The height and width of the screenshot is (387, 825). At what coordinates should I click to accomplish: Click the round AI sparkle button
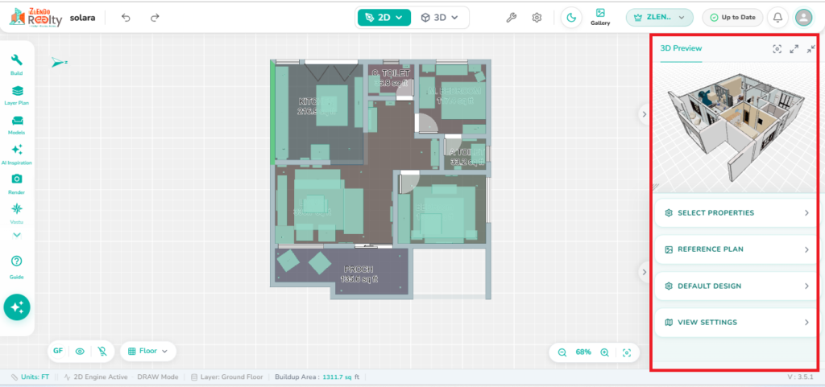(x=17, y=307)
